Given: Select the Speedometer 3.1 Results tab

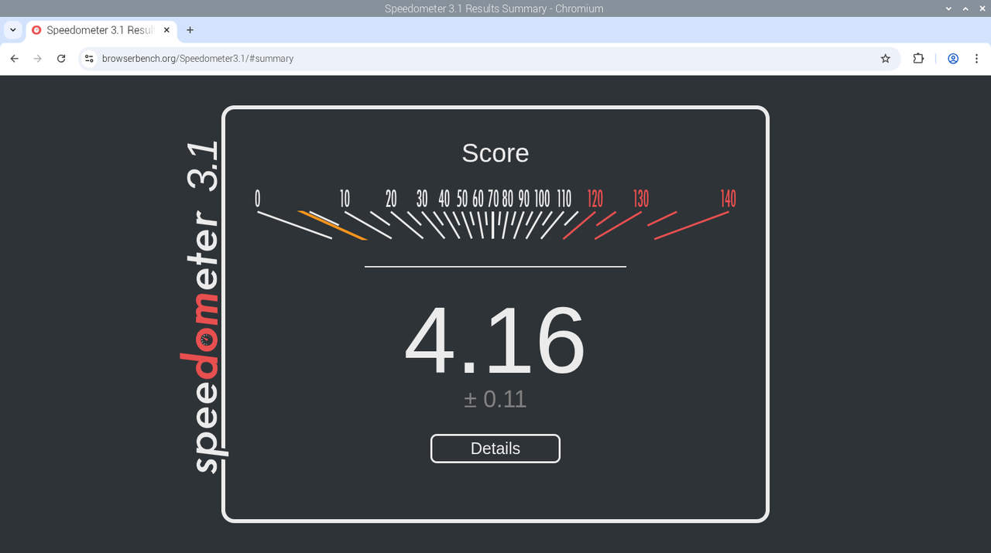Looking at the screenshot, I should (93, 30).
